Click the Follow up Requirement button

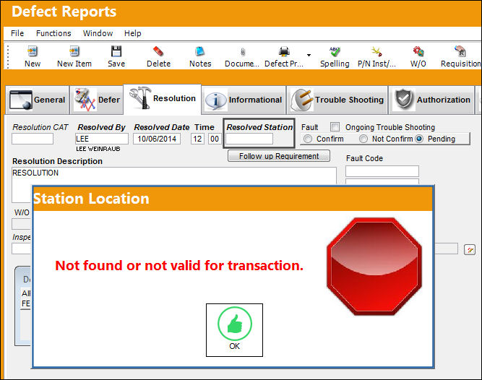(279, 156)
